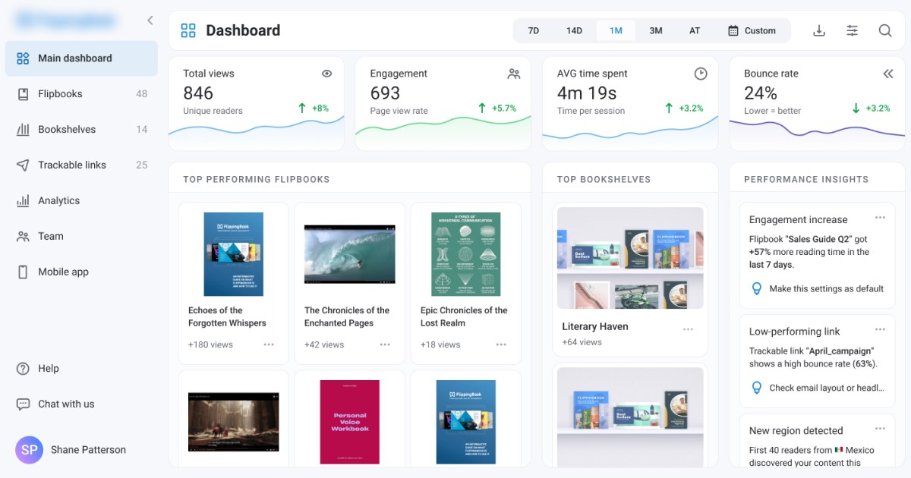Screen dimensions: 911x478
Task: Open Bookshelves from the sidebar
Action: click(x=81, y=130)
